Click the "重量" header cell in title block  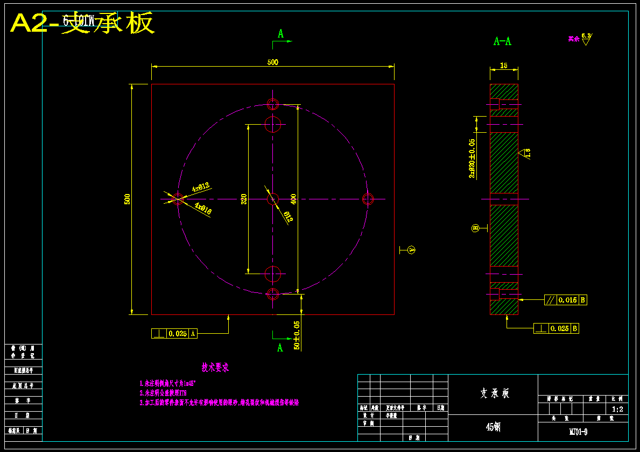(x=595, y=399)
